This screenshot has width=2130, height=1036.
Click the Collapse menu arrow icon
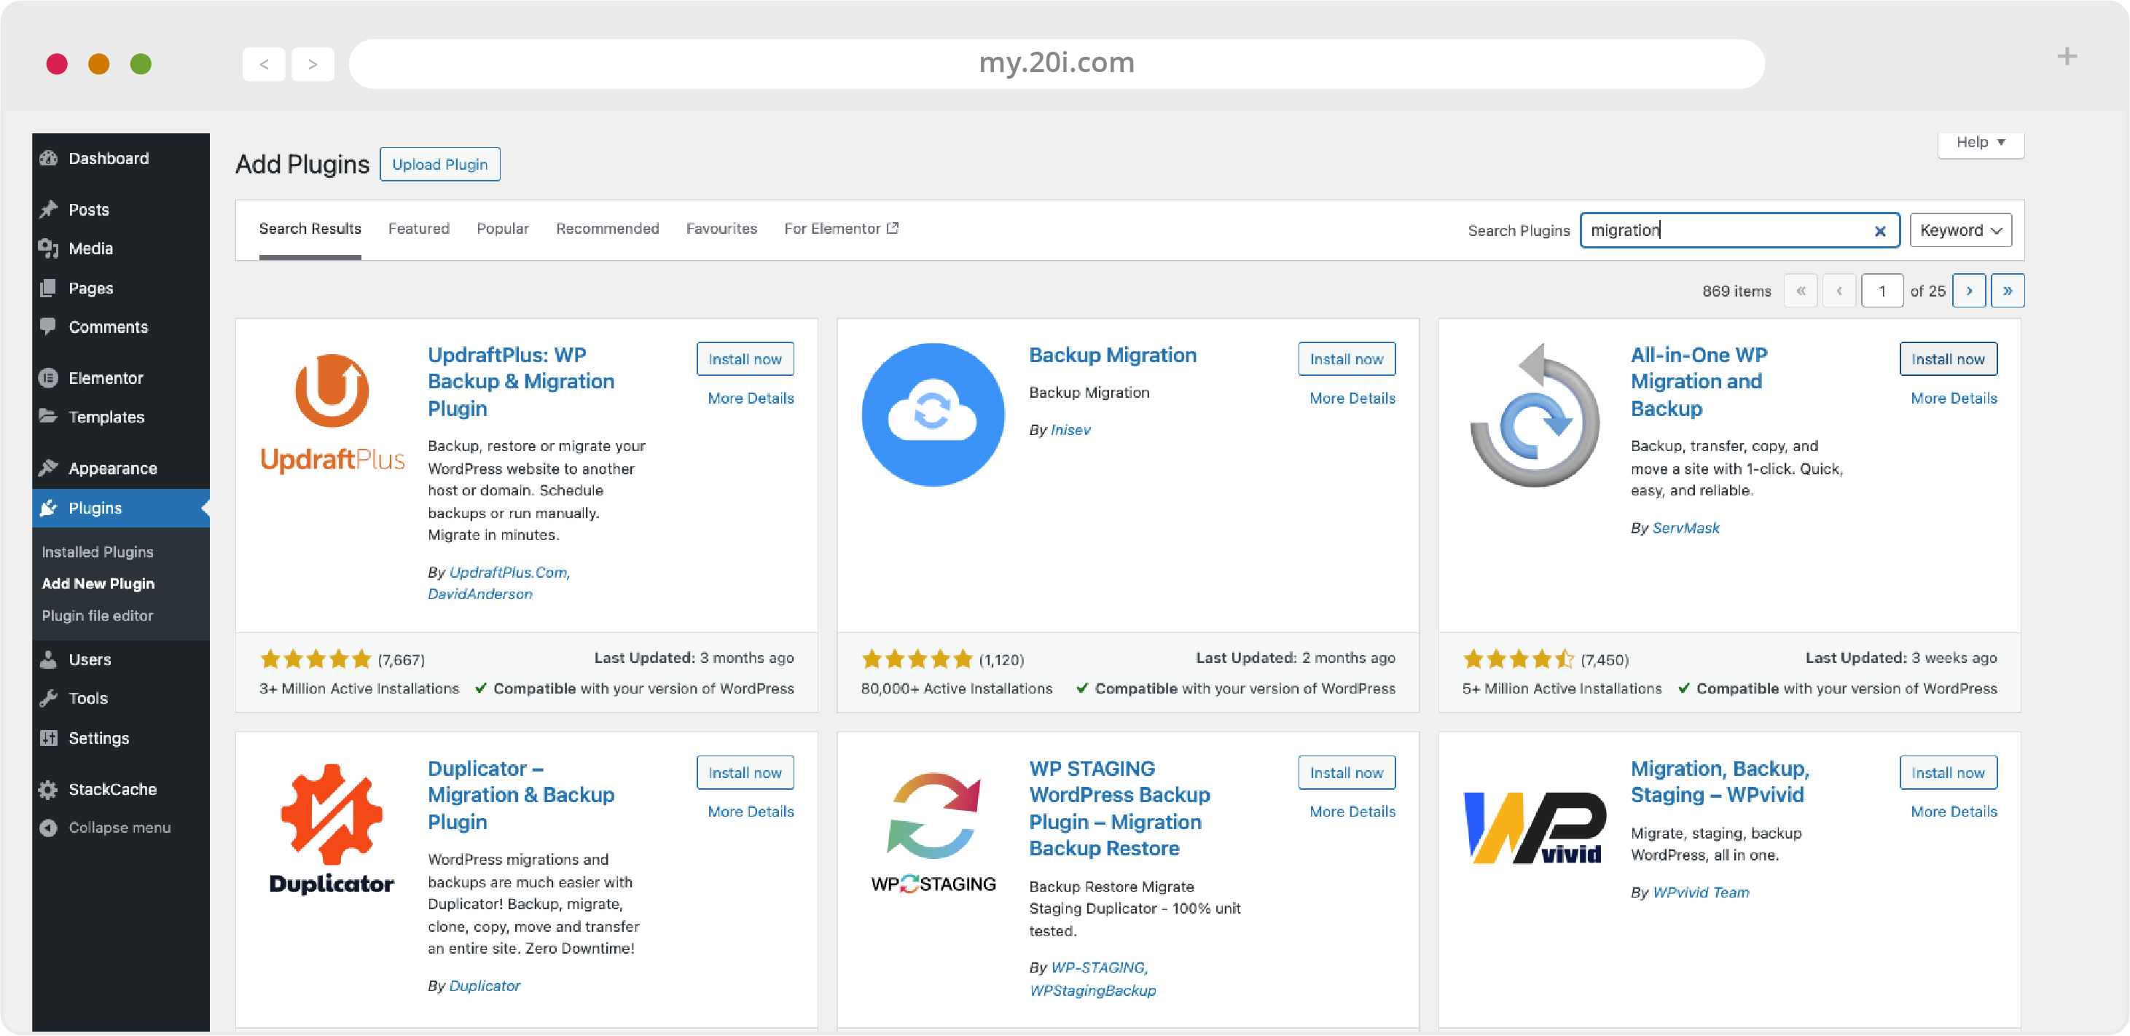pos(49,827)
